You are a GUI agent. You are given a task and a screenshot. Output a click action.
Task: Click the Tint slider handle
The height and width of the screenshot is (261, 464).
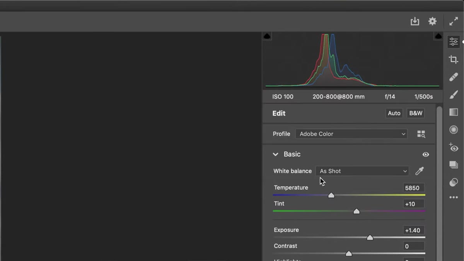357,211
